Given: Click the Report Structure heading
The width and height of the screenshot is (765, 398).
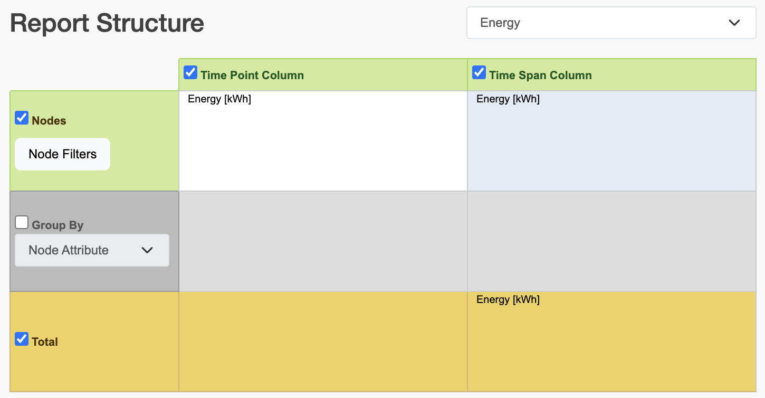Looking at the screenshot, I should pyautogui.click(x=107, y=23).
